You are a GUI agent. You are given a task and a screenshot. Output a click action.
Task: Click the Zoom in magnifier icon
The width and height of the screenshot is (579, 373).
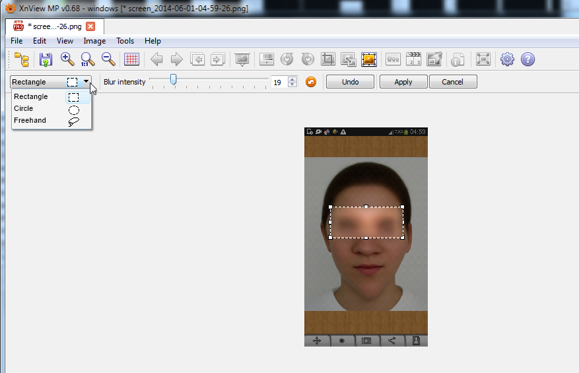[67, 59]
